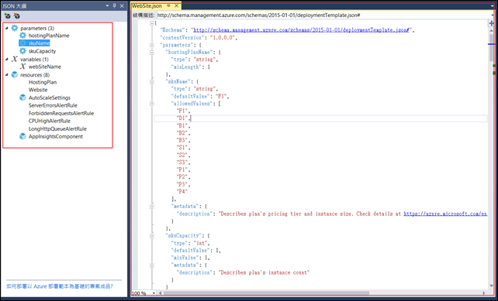Select CPUHighAlertRule in outline

tap(49, 121)
